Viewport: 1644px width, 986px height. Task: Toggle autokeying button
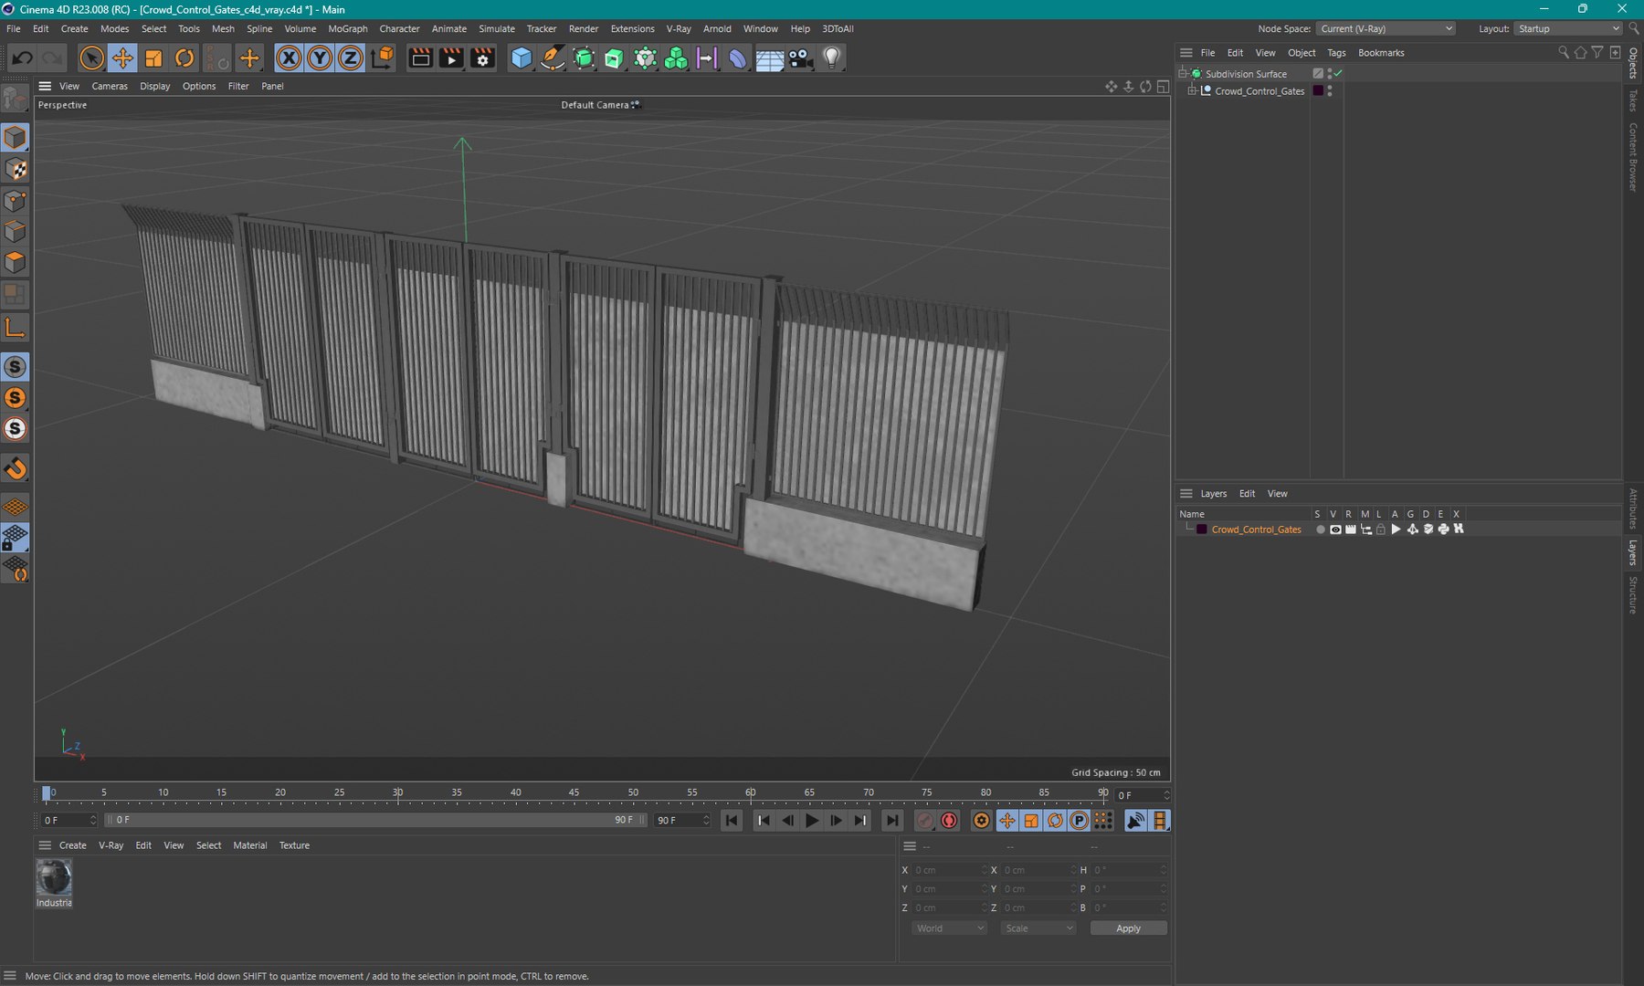coord(949,821)
